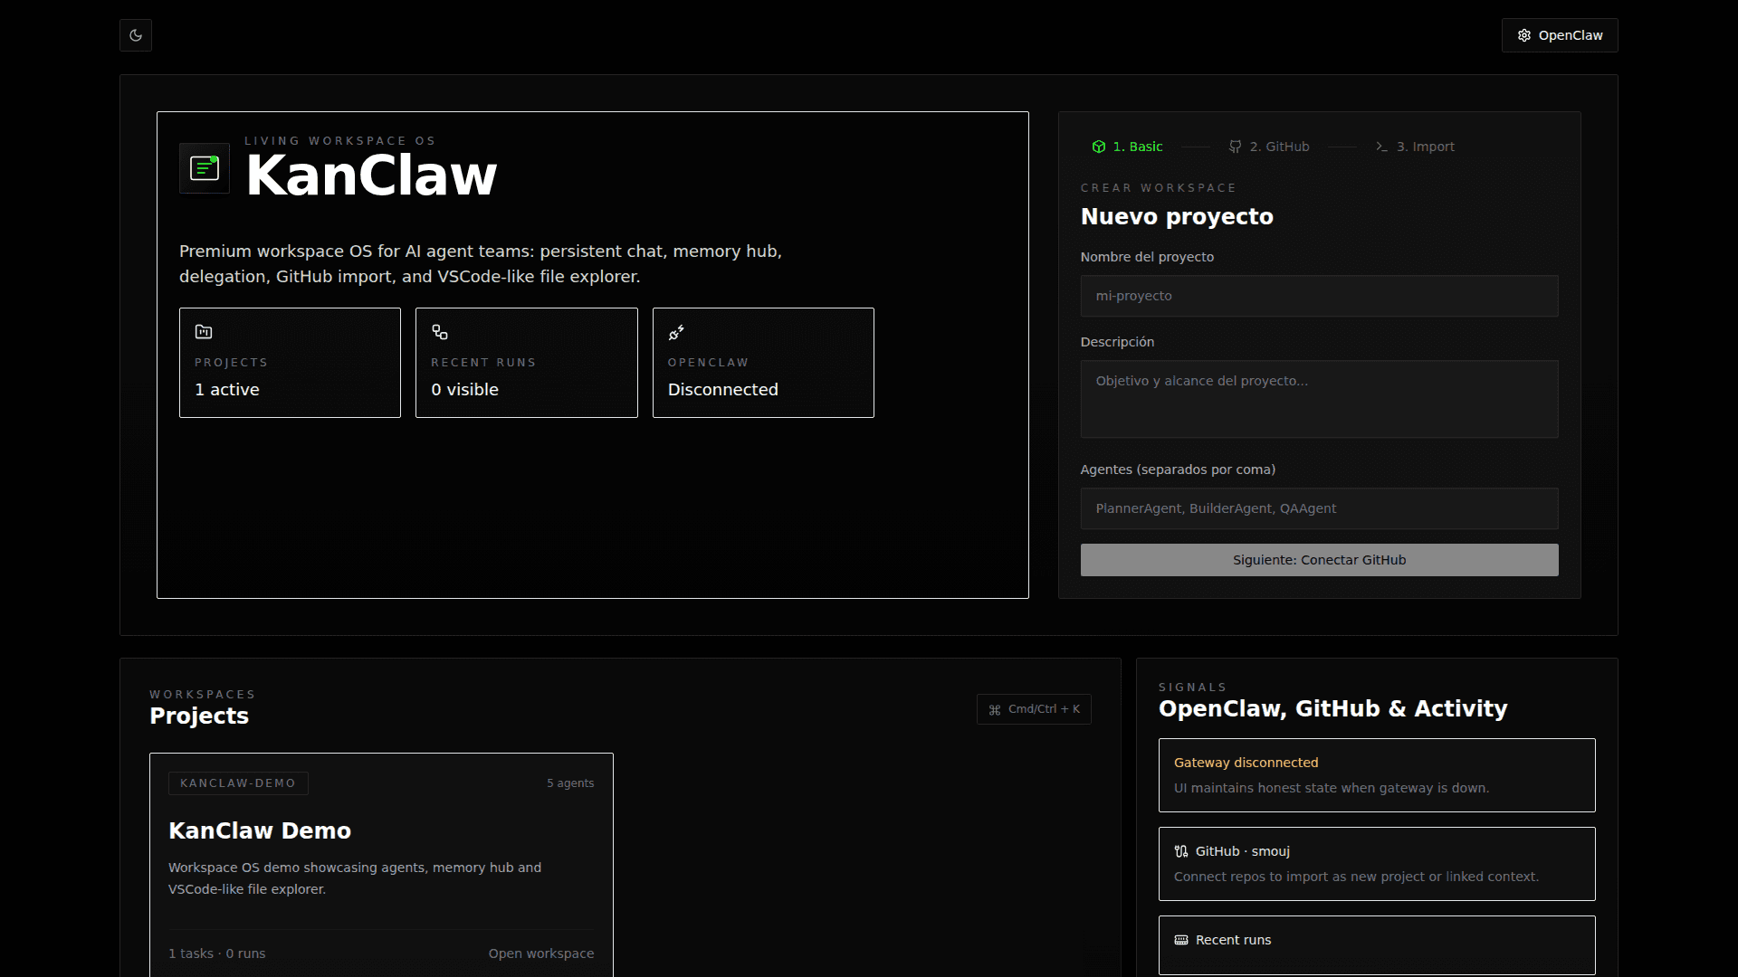1738x977 pixels.
Task: Click the OpenClaw gear icon top right
Action: pos(1524,35)
